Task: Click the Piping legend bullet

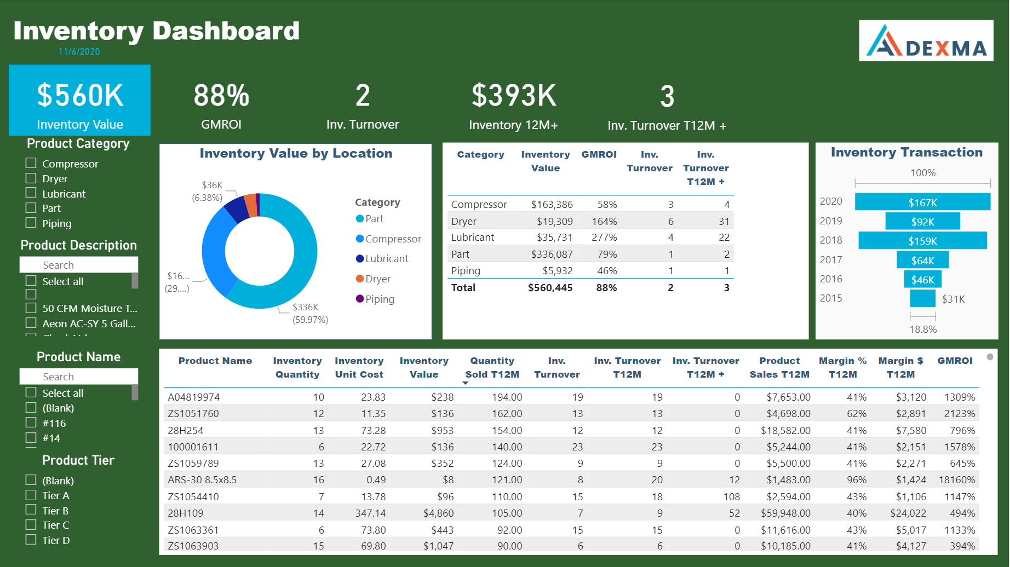Action: pyautogui.click(x=359, y=299)
